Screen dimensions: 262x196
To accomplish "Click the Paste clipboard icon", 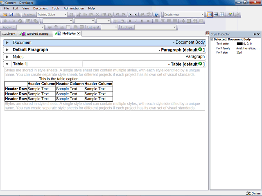I will point(91,15).
